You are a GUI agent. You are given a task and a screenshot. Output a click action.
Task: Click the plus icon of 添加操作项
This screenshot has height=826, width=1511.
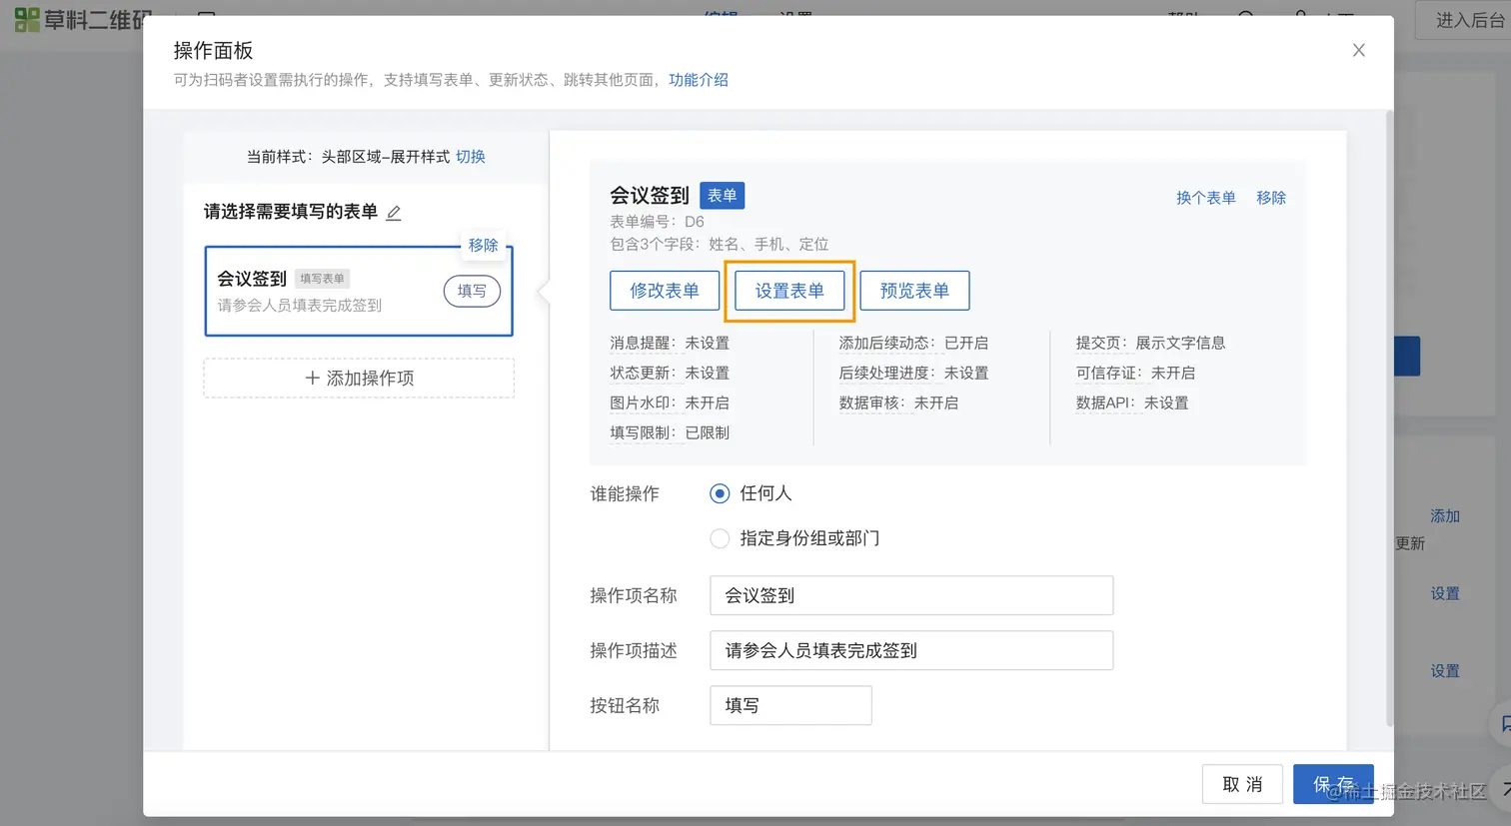pyautogui.click(x=313, y=378)
